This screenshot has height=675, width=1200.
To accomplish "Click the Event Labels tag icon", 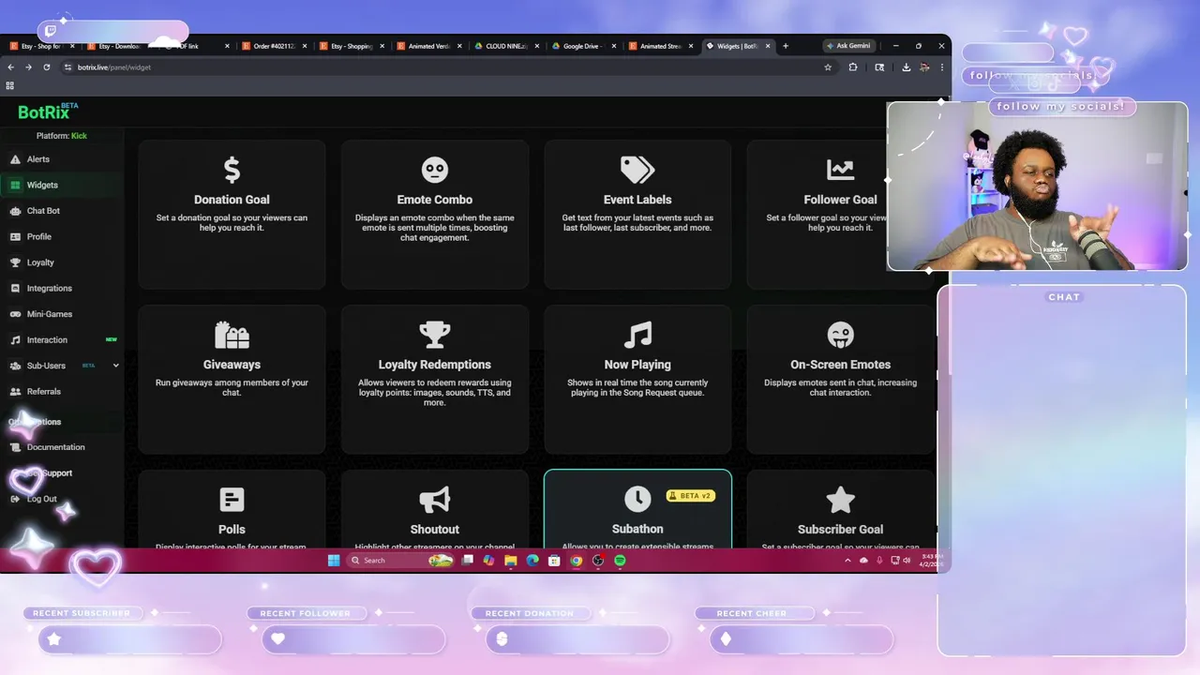I will pyautogui.click(x=637, y=170).
